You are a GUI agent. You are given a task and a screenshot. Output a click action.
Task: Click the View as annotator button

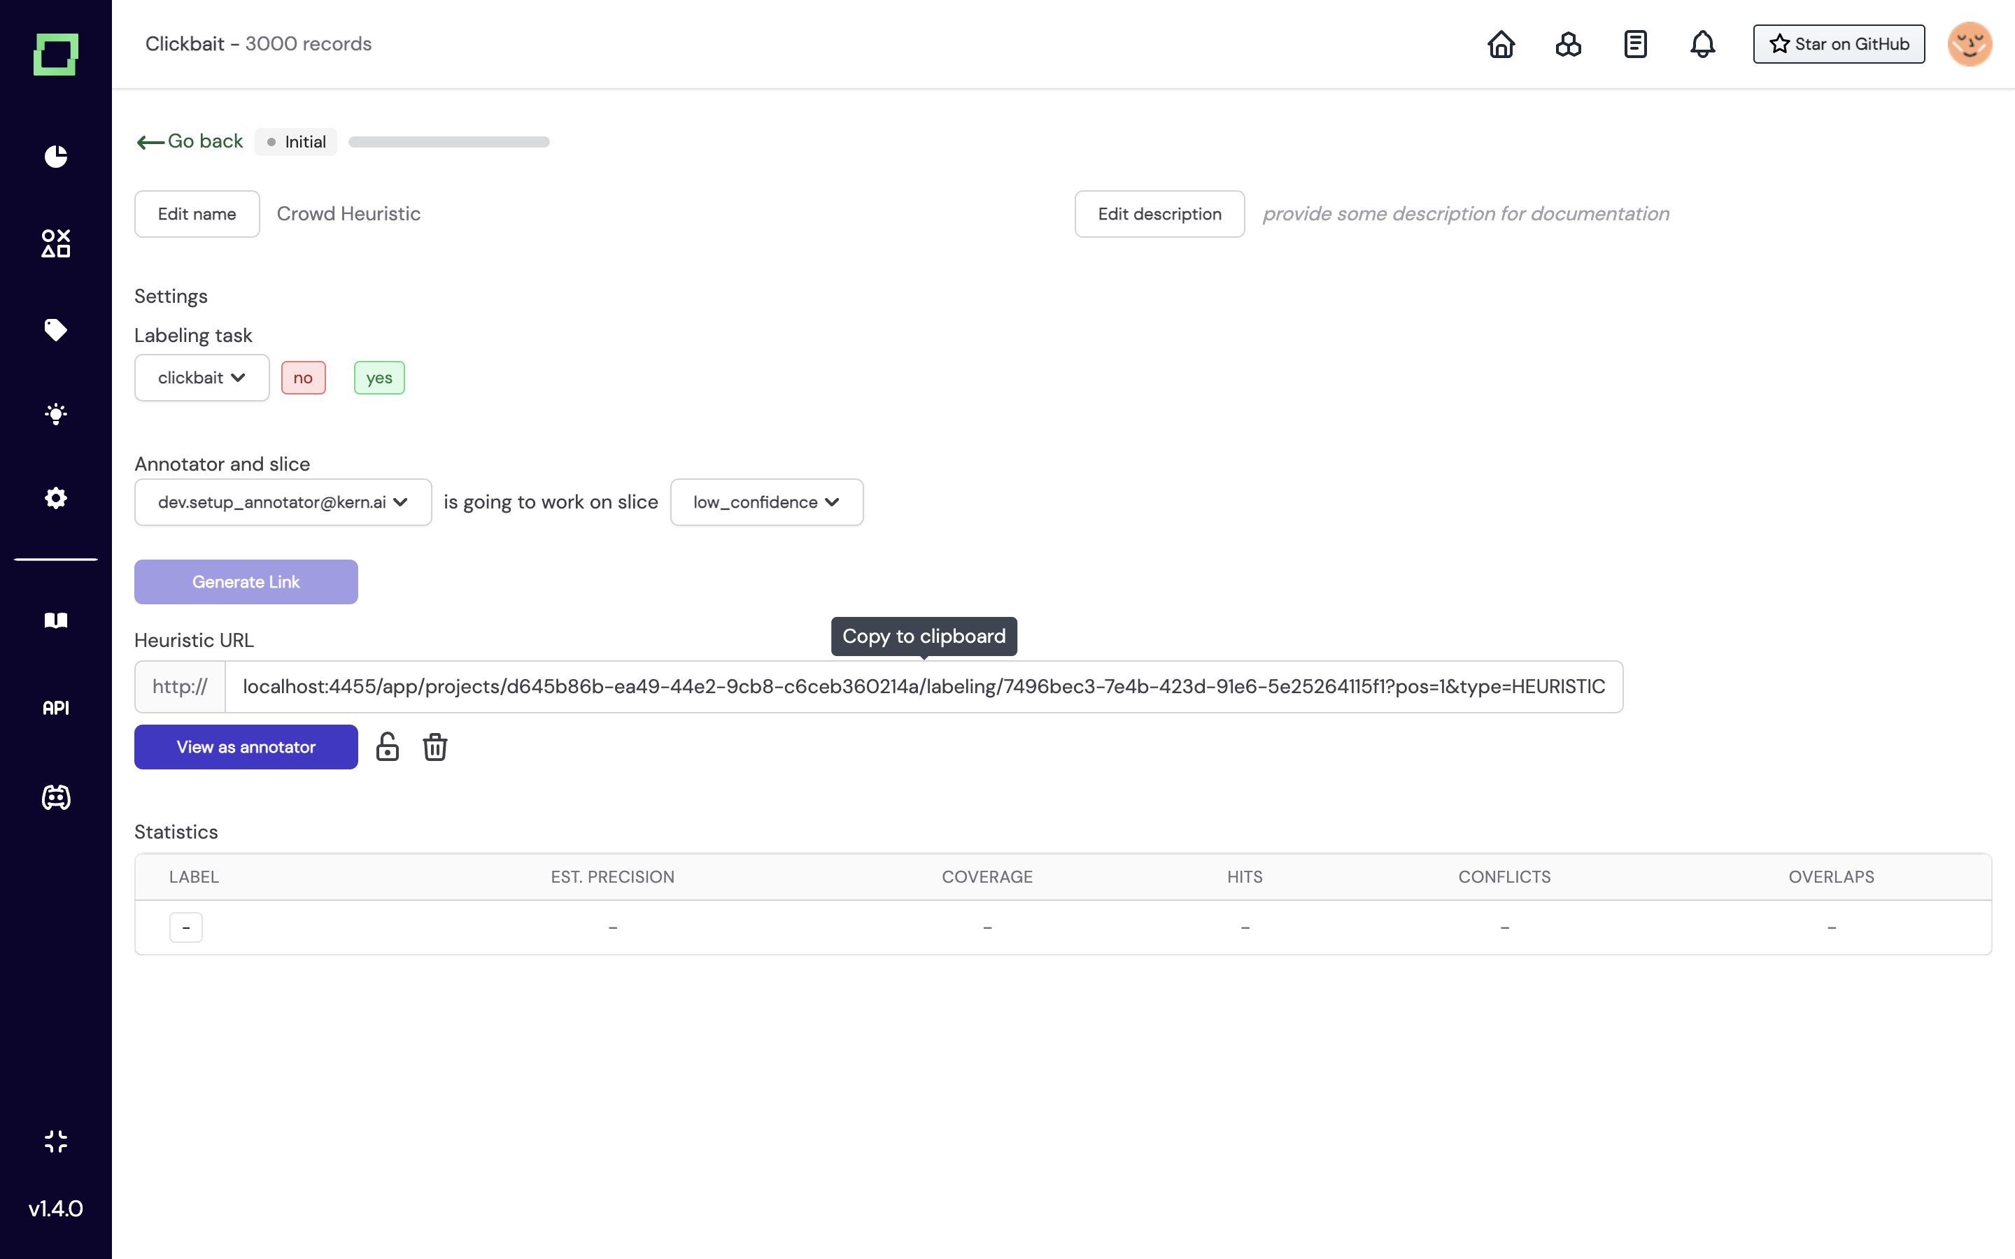[x=246, y=747]
